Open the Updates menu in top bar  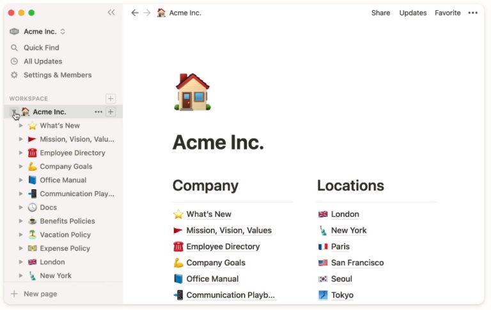coord(412,13)
